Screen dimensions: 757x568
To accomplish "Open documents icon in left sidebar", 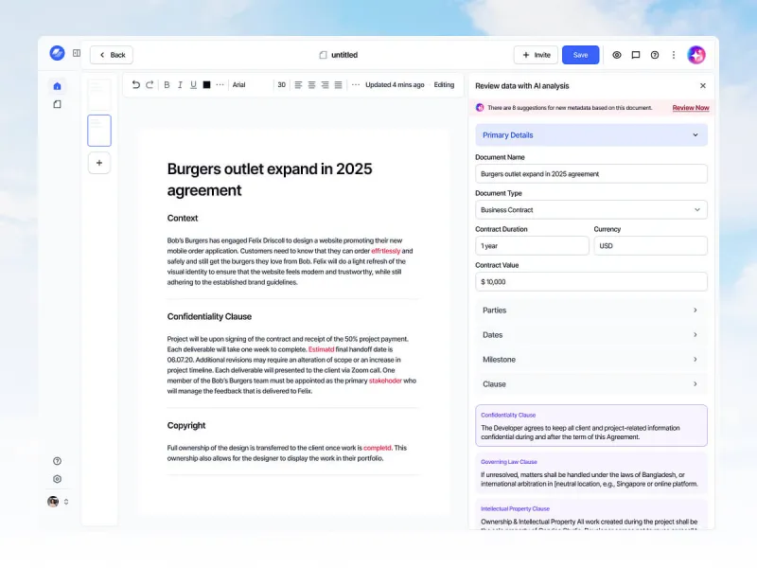I will pyautogui.click(x=57, y=104).
